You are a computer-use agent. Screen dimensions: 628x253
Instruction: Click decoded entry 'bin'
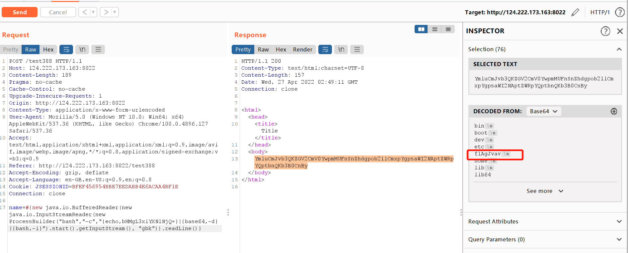[479, 126]
